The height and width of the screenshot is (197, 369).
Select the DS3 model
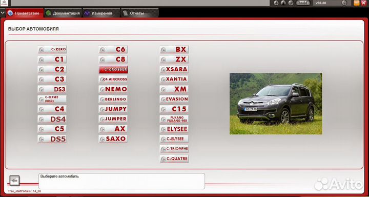[x=52, y=89]
